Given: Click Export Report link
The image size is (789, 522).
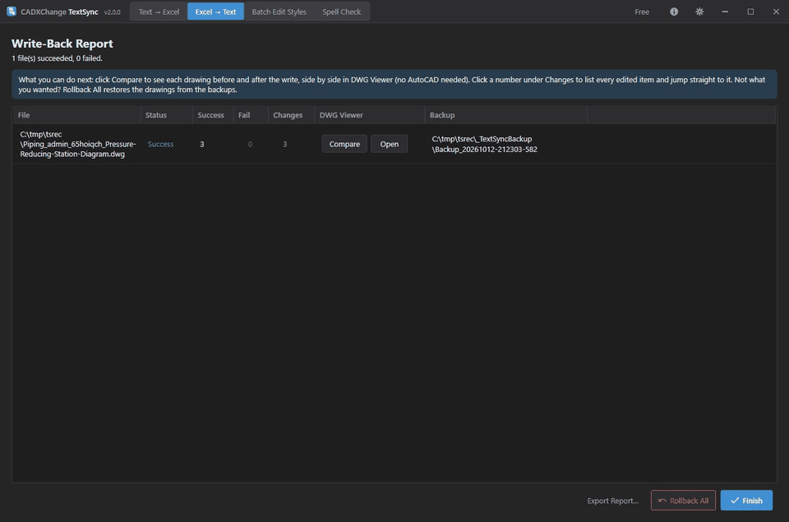Looking at the screenshot, I should pos(612,501).
